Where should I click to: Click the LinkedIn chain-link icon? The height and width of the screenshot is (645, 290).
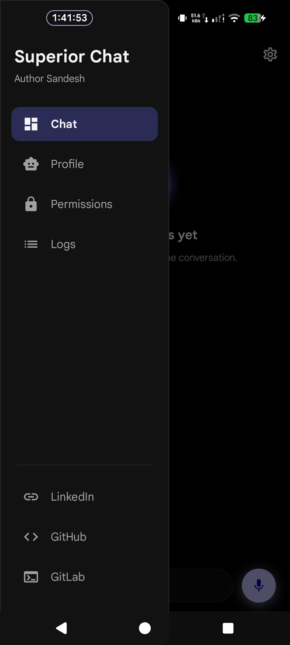pyautogui.click(x=31, y=497)
